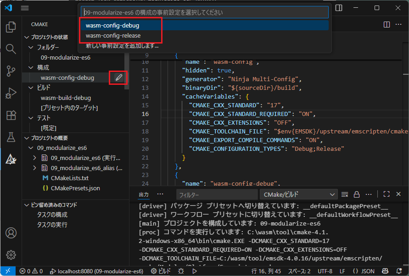Collapse the テスト tree node
The width and height of the screenshot is (409, 276).
coord(31,118)
